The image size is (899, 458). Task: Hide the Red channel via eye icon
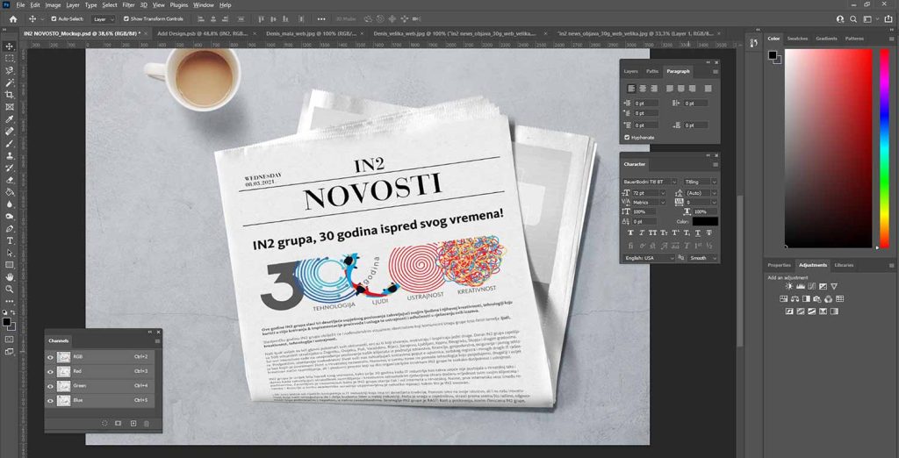tap(50, 371)
